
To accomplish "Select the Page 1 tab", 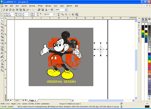I will point(32,100).
